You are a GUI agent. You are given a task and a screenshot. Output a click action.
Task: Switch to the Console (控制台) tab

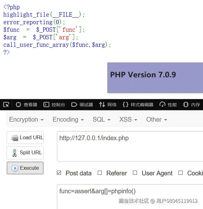(x=54, y=105)
